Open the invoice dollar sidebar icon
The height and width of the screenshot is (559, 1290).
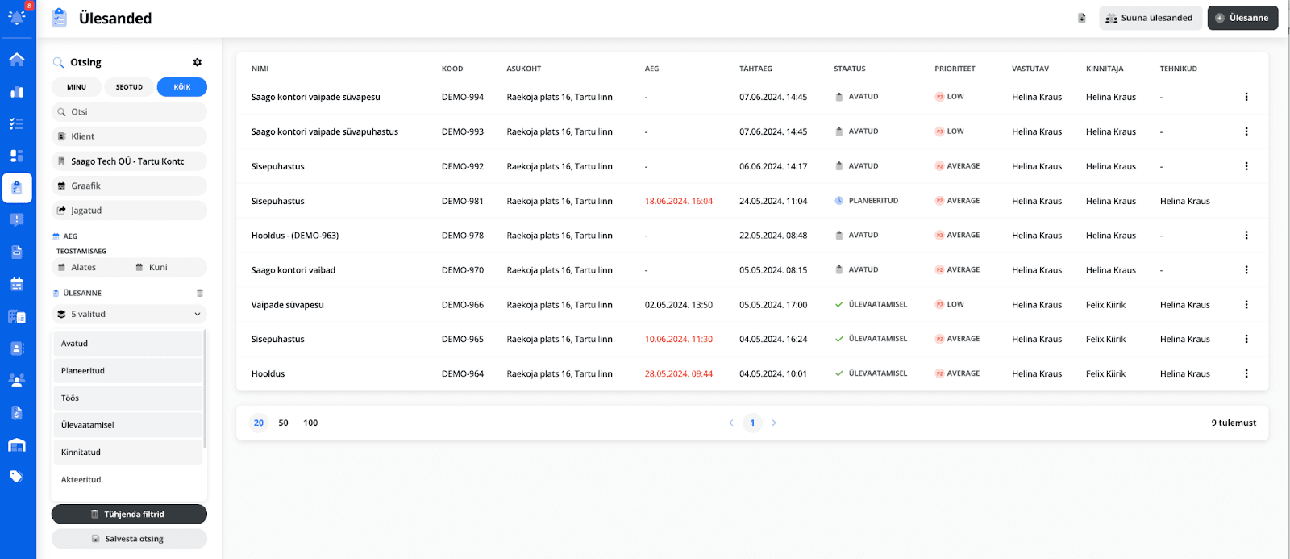[17, 412]
